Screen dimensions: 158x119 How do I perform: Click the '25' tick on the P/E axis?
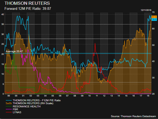pyautogui.click(x=3, y=44)
